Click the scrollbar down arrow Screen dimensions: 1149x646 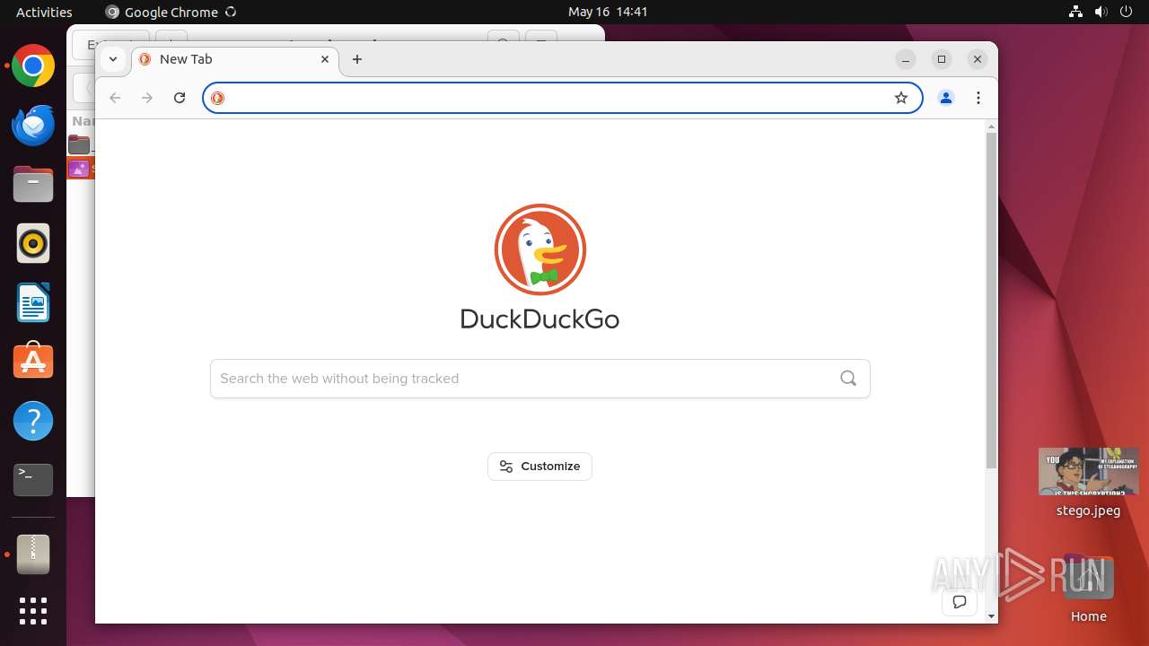pos(991,616)
